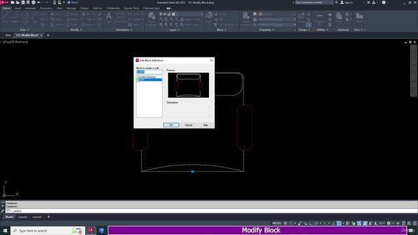Switch to the Layout2 tab
Viewport: 418px width, 235px height.
click(x=37, y=217)
